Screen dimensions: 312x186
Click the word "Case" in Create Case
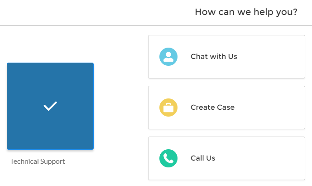coord(226,108)
